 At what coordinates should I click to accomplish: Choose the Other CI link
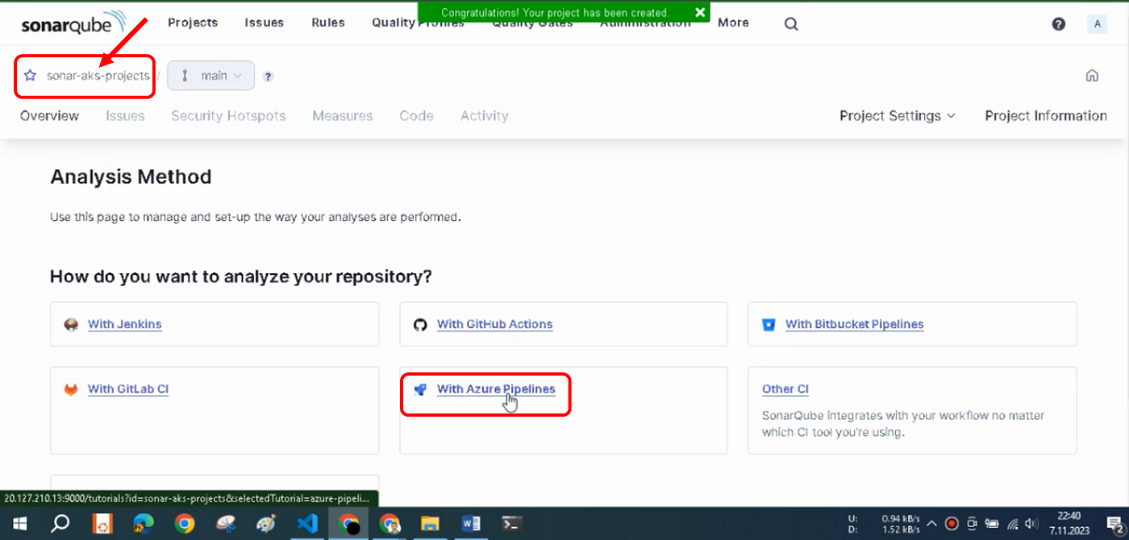click(785, 389)
